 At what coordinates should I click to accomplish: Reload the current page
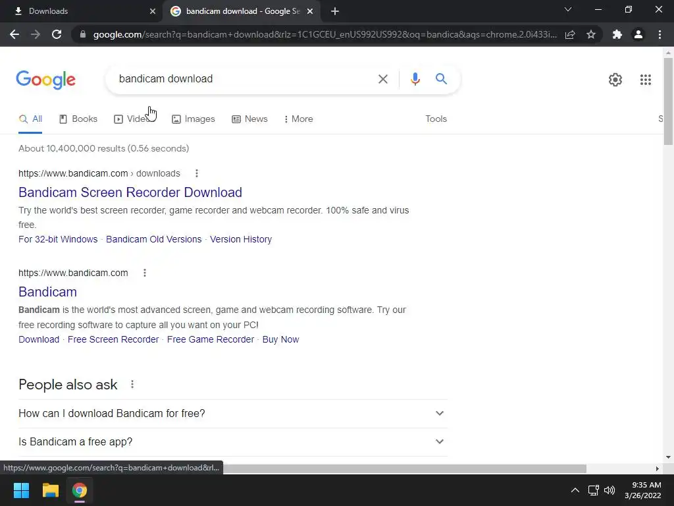tap(57, 34)
